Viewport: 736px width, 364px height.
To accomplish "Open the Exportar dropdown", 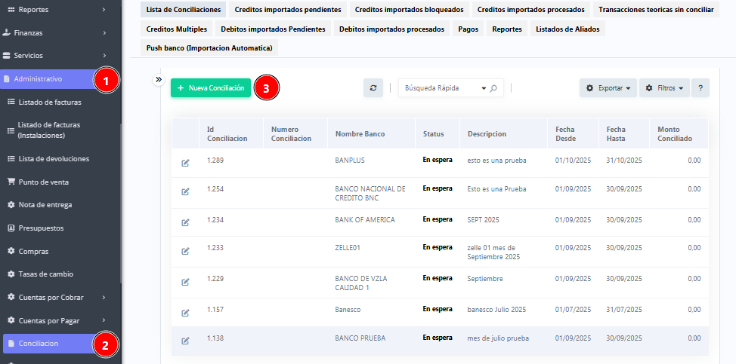I will (x=608, y=88).
